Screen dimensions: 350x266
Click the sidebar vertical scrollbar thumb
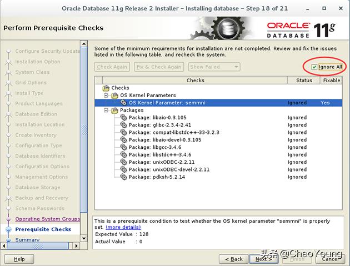point(84,130)
